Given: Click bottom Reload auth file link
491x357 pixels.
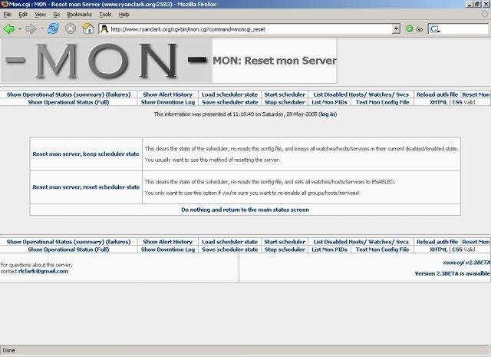Looking at the screenshot, I should click(437, 242).
